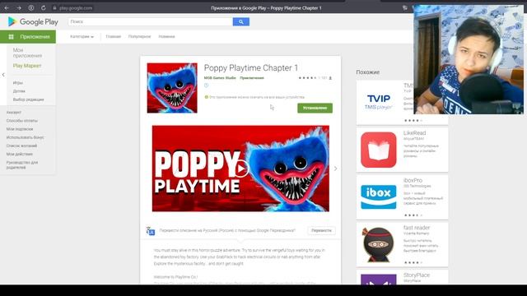
Task: Click the Google Translate icon
Action: 151,231
